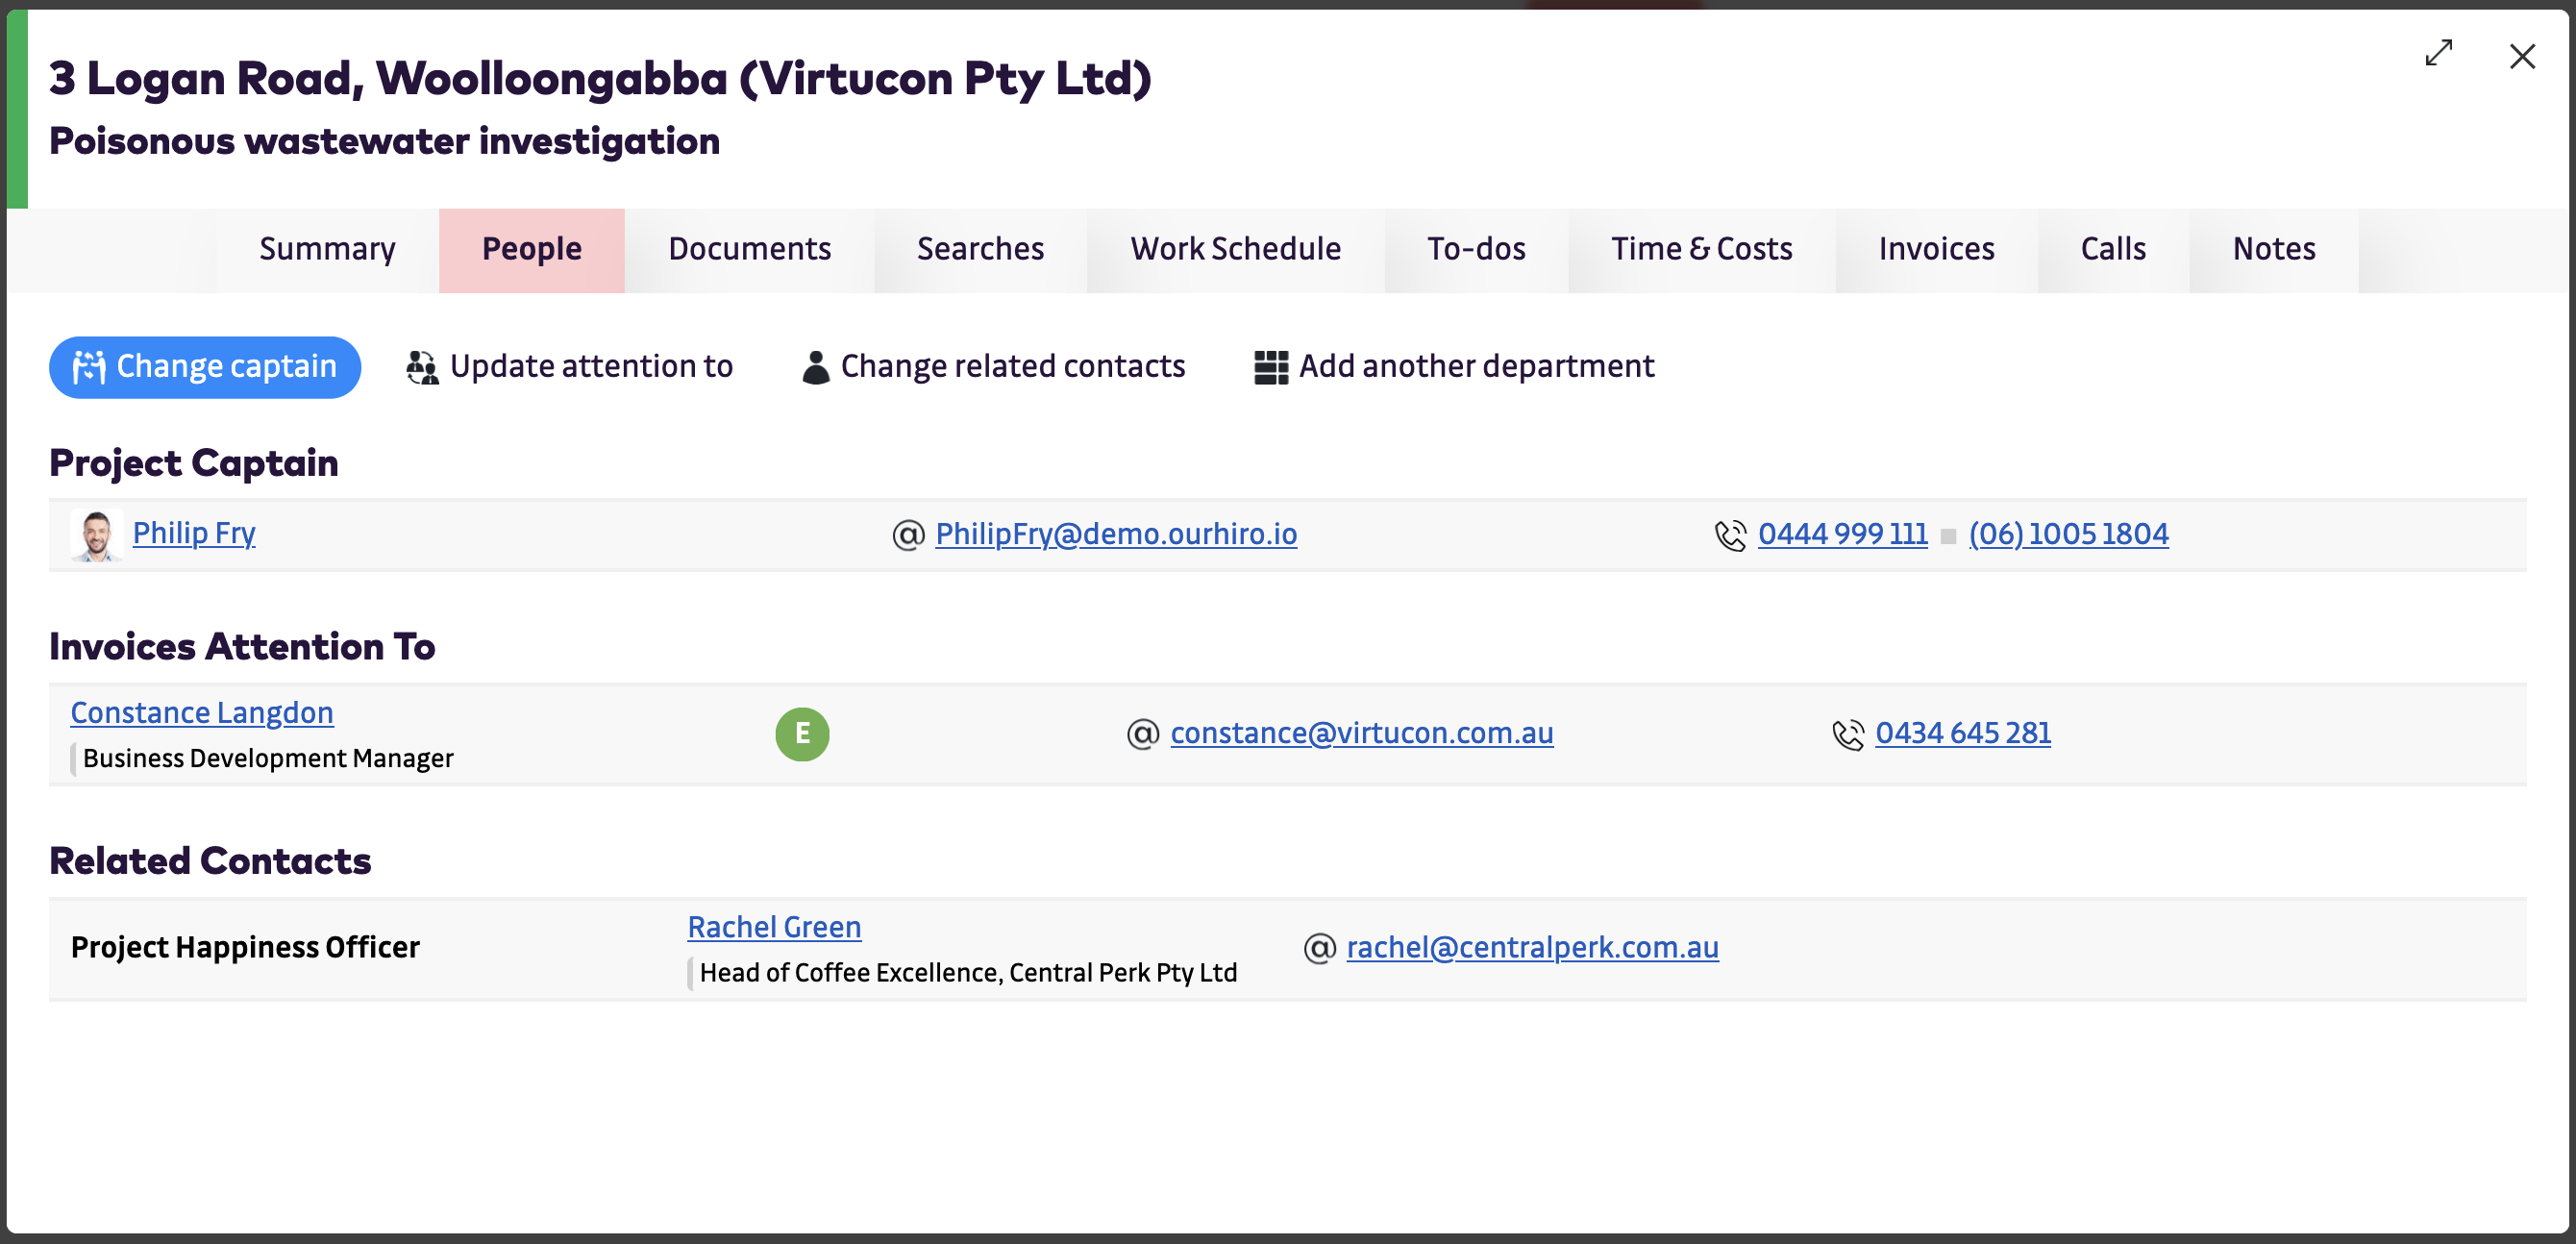Open the Work Schedule tab

point(1235,249)
